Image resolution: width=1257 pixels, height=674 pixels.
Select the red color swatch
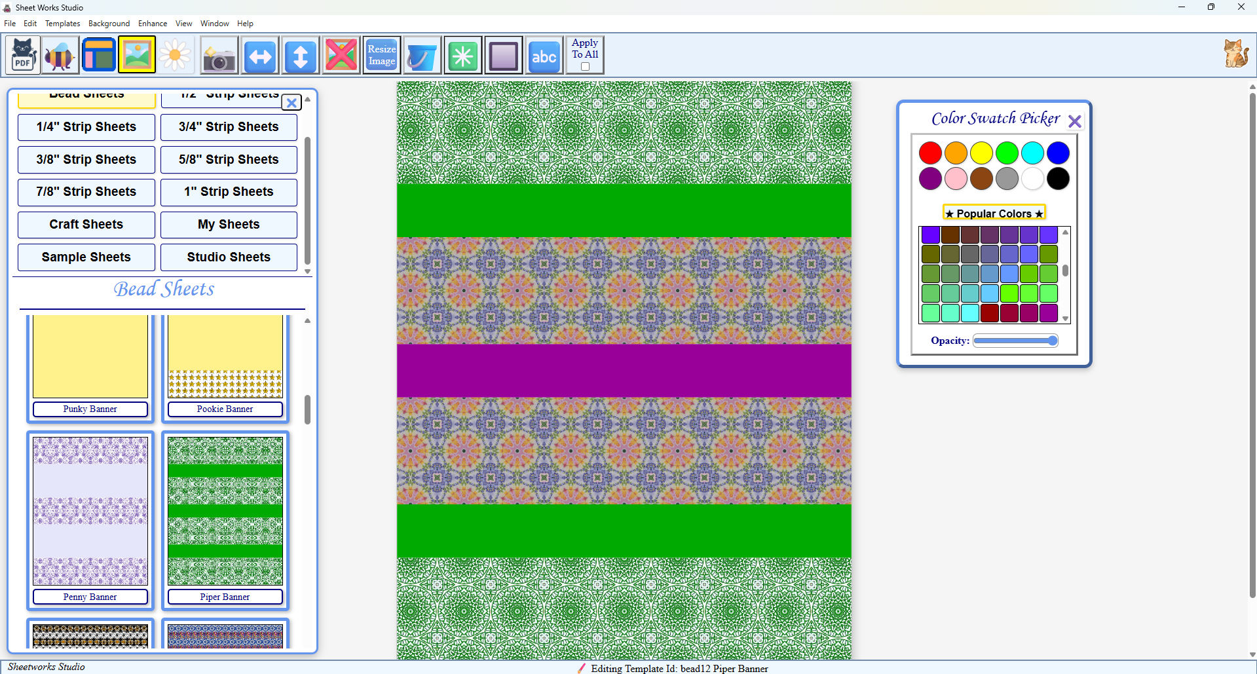pyautogui.click(x=930, y=152)
